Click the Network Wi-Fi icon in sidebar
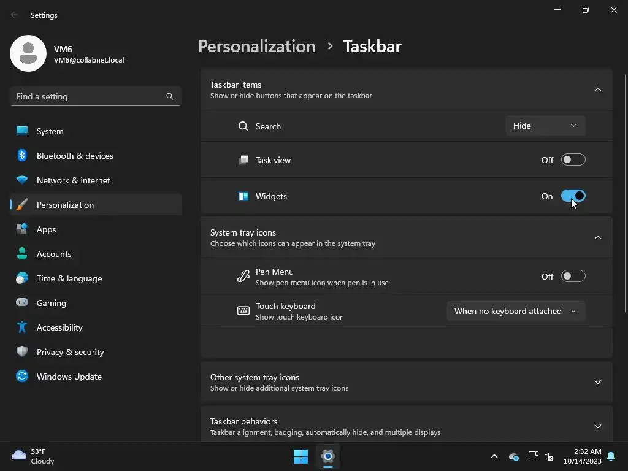This screenshot has height=471, width=628. click(22, 180)
